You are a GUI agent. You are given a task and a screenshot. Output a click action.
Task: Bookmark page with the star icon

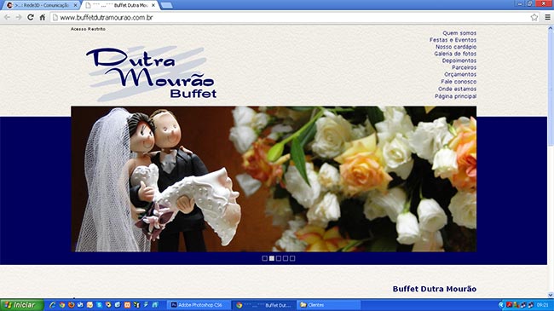(x=534, y=17)
